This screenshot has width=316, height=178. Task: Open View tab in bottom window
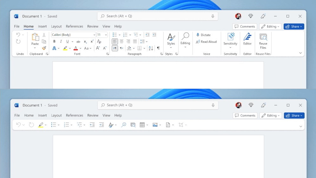(x=106, y=115)
